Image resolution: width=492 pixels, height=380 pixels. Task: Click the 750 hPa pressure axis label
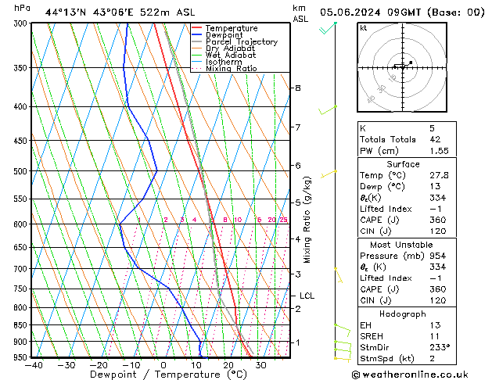22,289
